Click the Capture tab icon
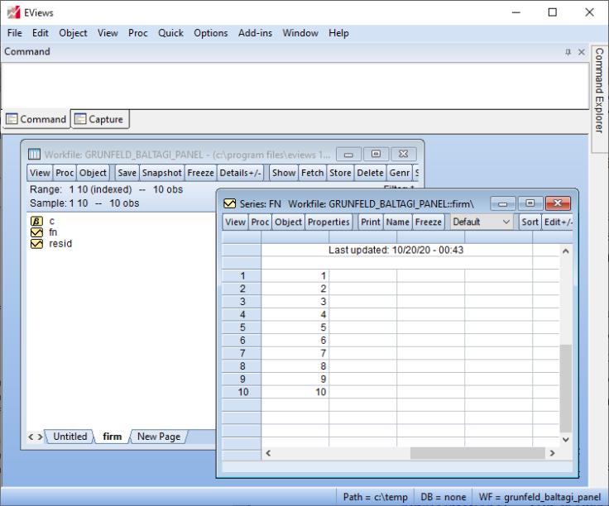 80,119
